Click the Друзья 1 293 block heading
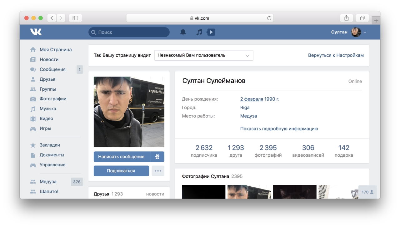The image size is (400, 227). (108, 194)
